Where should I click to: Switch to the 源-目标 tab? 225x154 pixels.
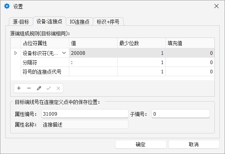[x=21, y=22]
